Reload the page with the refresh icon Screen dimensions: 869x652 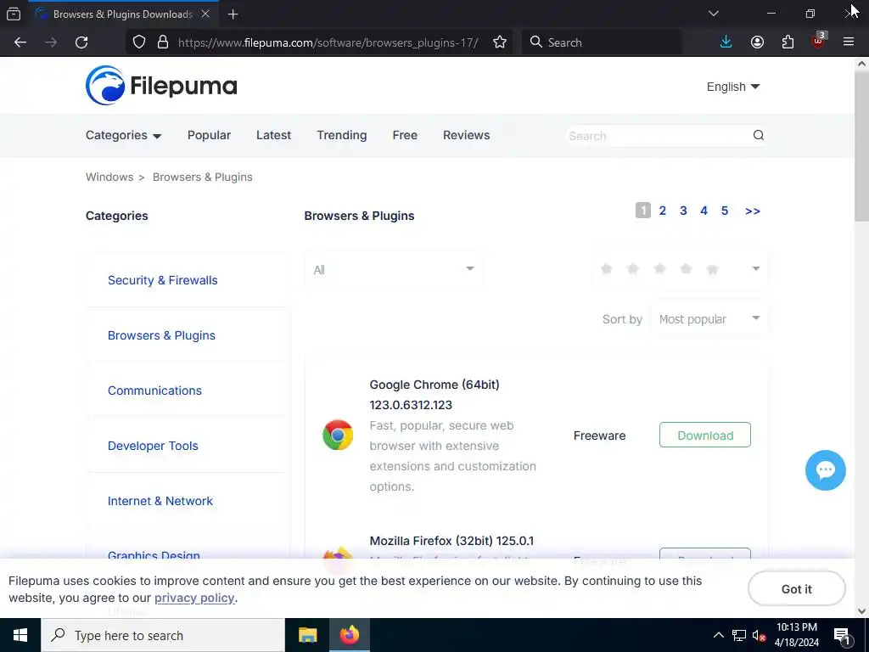tap(81, 42)
